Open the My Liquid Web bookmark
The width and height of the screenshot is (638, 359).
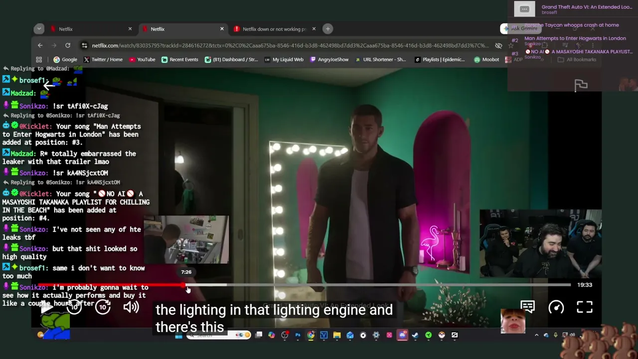click(284, 60)
